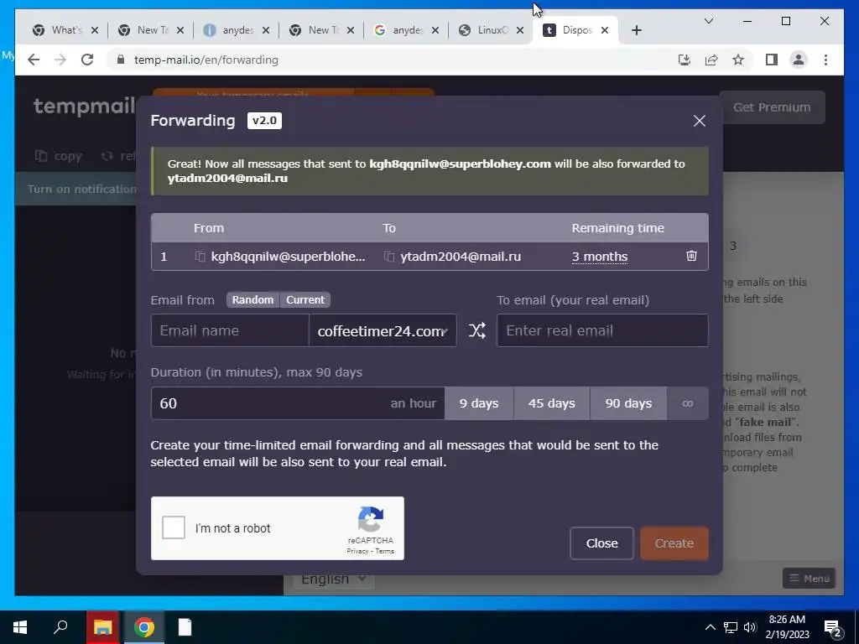Open a new browser tab
This screenshot has height=644, width=859.
tap(636, 30)
